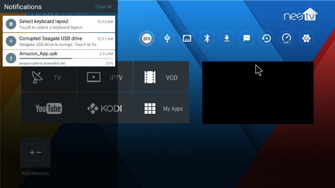Toggle the Bluetooth icon
Screen dimensions: 335x188
coord(207,38)
